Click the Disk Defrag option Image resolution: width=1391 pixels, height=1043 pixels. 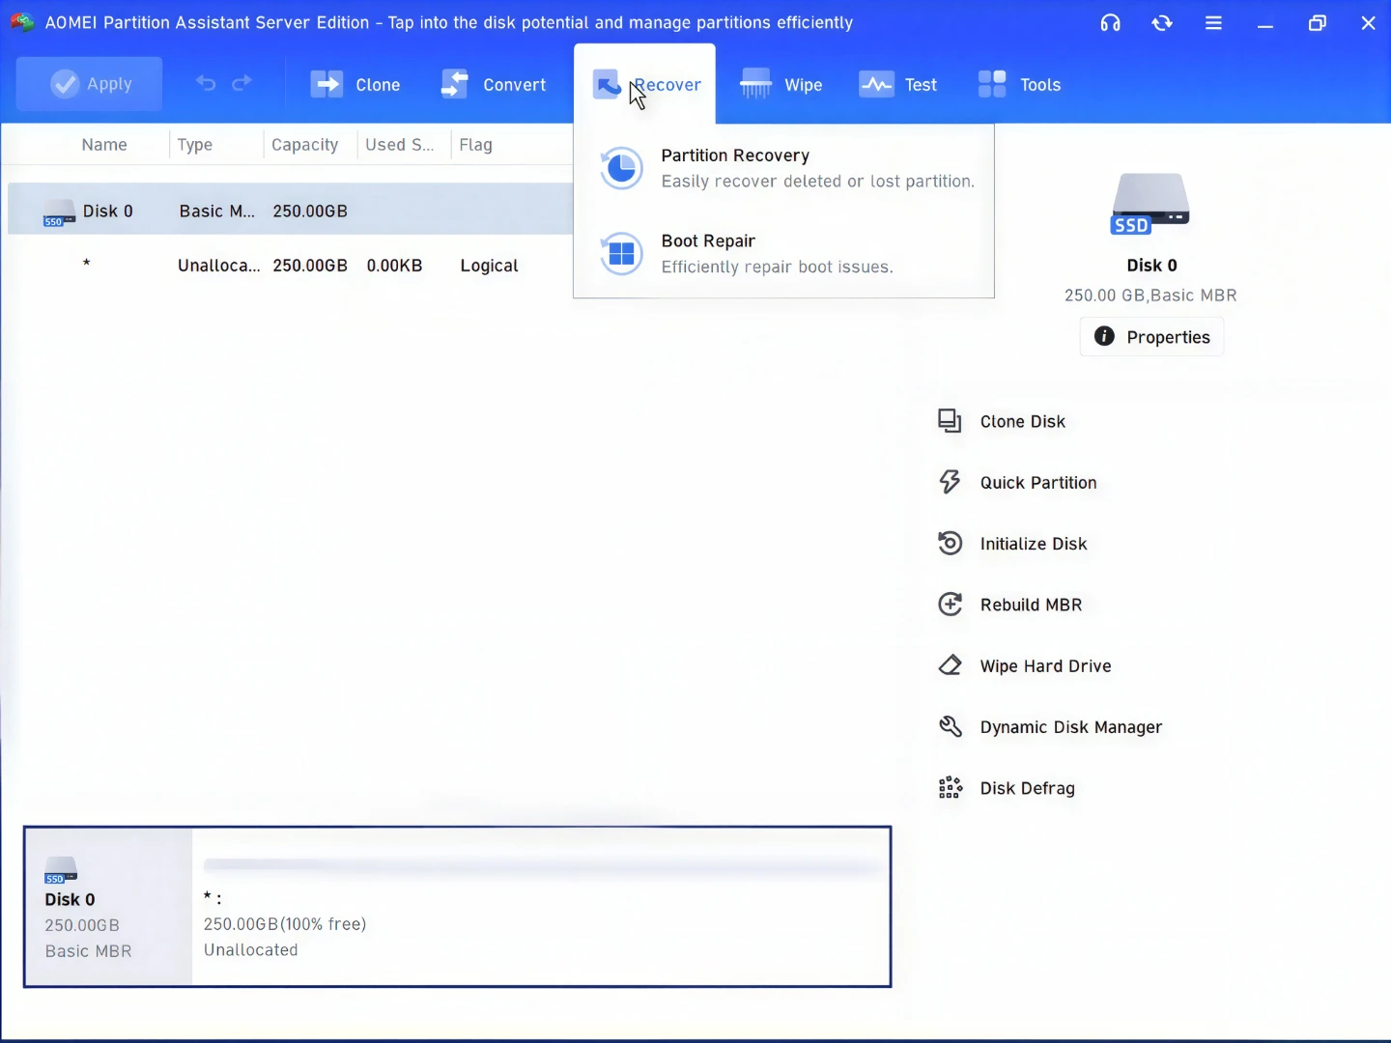pyautogui.click(x=1006, y=789)
